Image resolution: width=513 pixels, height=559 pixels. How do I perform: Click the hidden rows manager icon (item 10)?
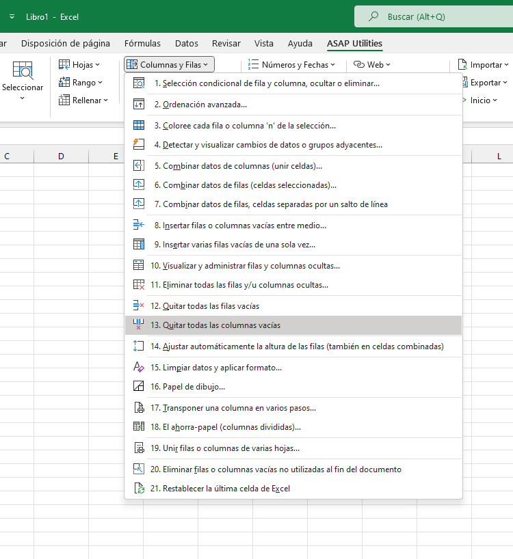(x=138, y=265)
